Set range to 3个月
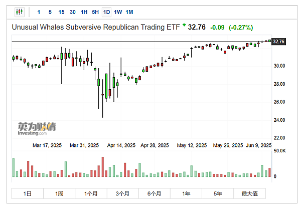This screenshot has height=207, width=301. [x=122, y=193]
